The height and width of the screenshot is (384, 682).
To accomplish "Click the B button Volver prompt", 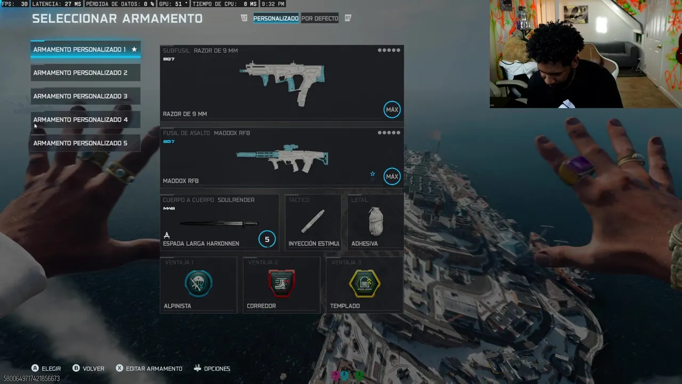I will click(88, 369).
